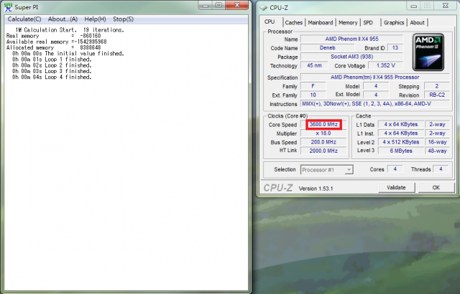Click the Bus Speed value 200.0 MHz

point(323,142)
